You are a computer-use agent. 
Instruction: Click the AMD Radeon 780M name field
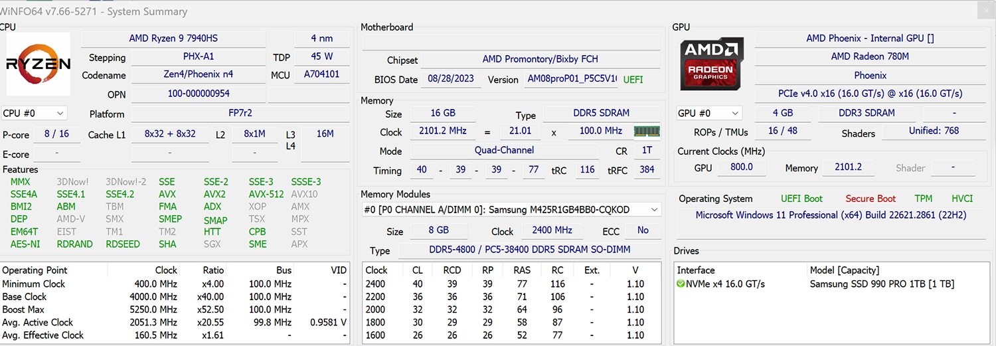click(x=870, y=56)
